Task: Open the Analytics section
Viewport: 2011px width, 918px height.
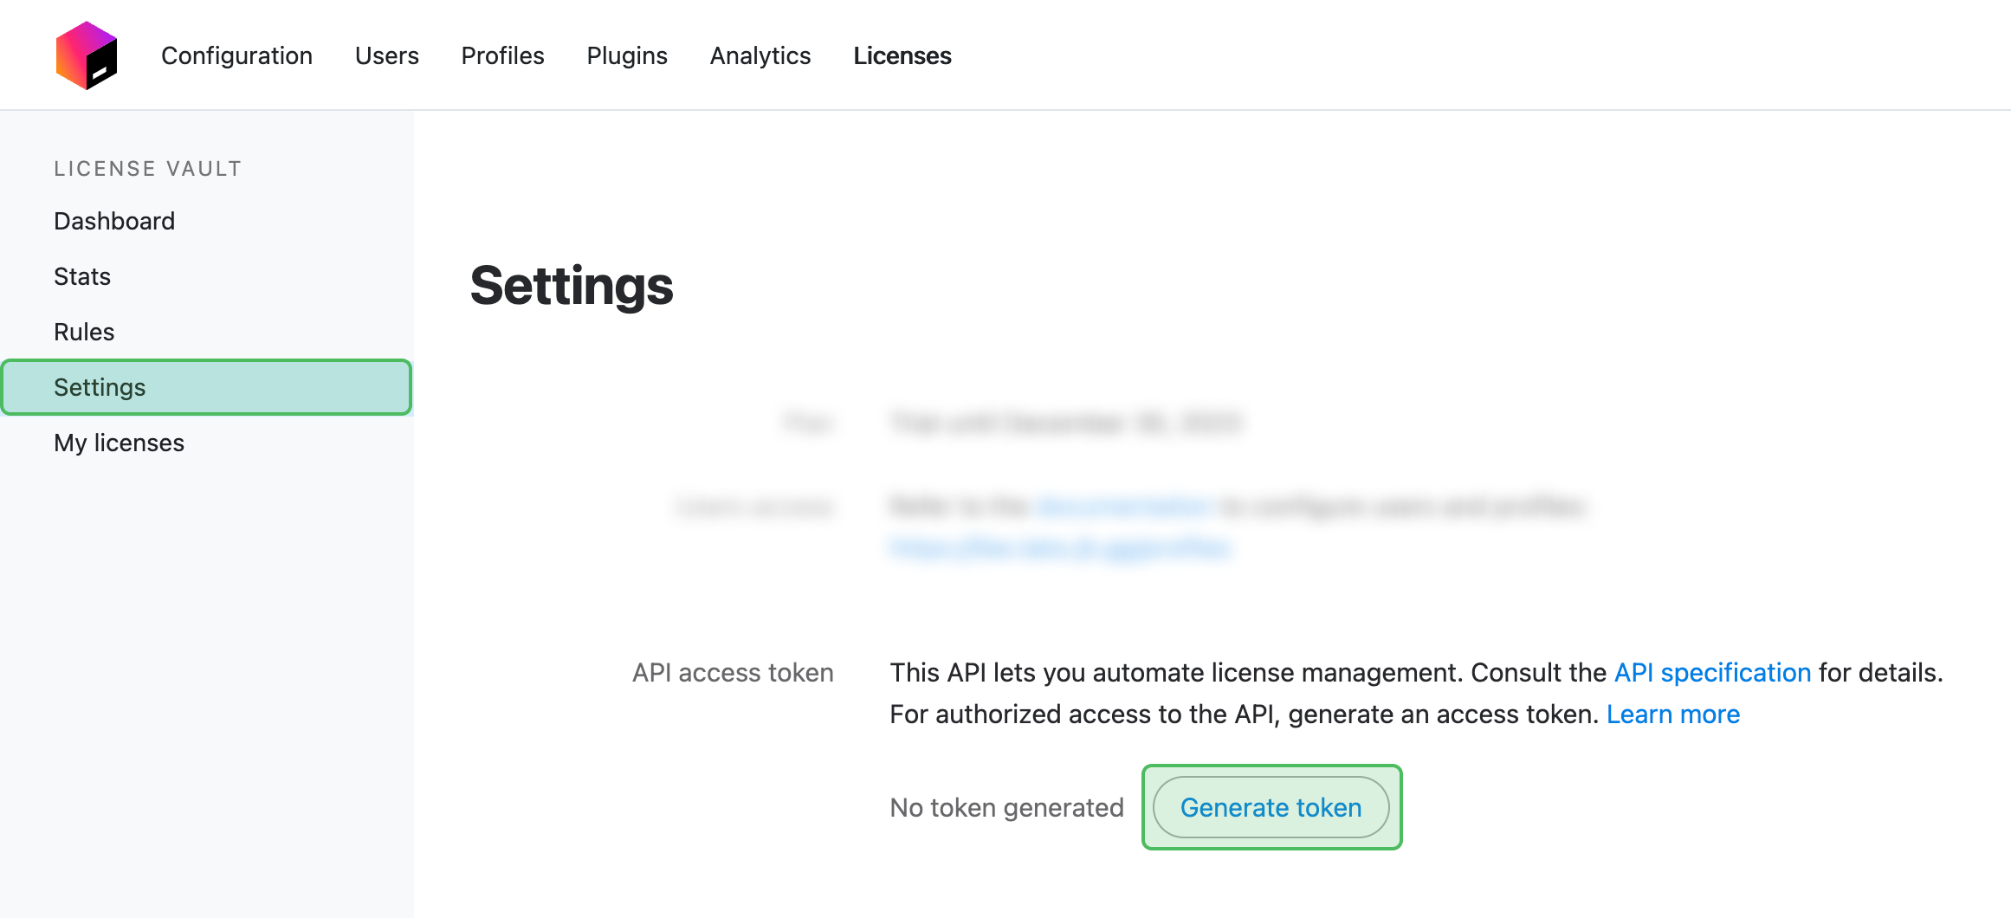Action: [x=760, y=55]
